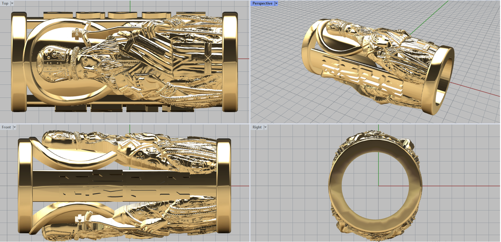
Task: Open the Top viewport dropdown arrow
Action: coord(12,3)
